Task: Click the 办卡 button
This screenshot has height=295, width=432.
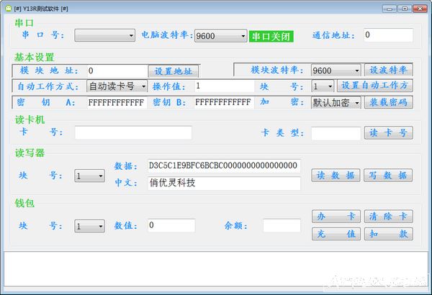Action: coord(336,217)
